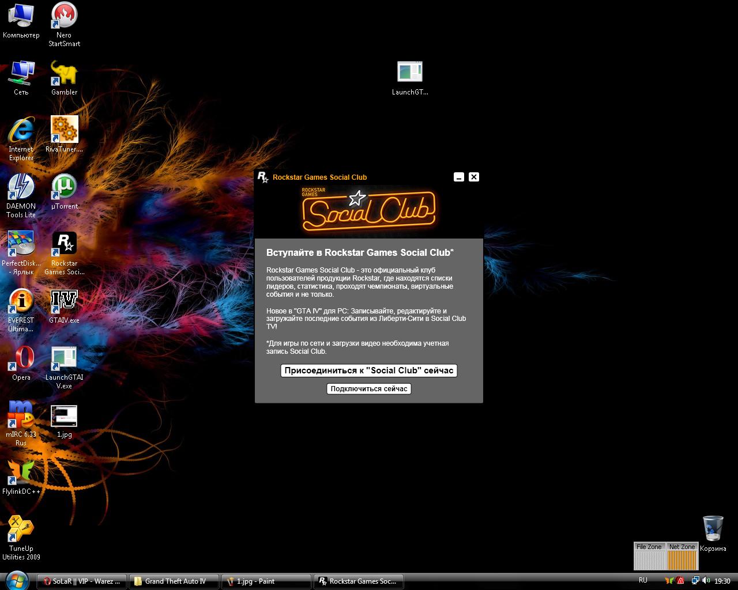The image size is (738, 590).
Task: Click the mIRC 6.33 Rus icon
Action: pos(21,415)
